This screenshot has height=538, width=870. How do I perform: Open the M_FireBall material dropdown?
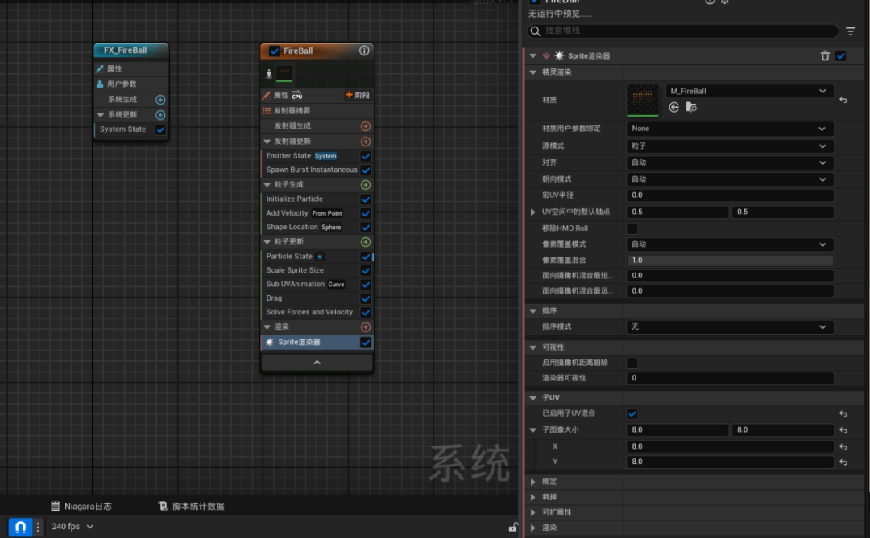coord(749,91)
